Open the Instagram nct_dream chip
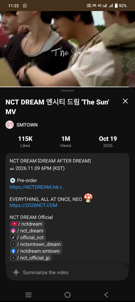This screenshot has width=135, height=302. (x=28, y=231)
